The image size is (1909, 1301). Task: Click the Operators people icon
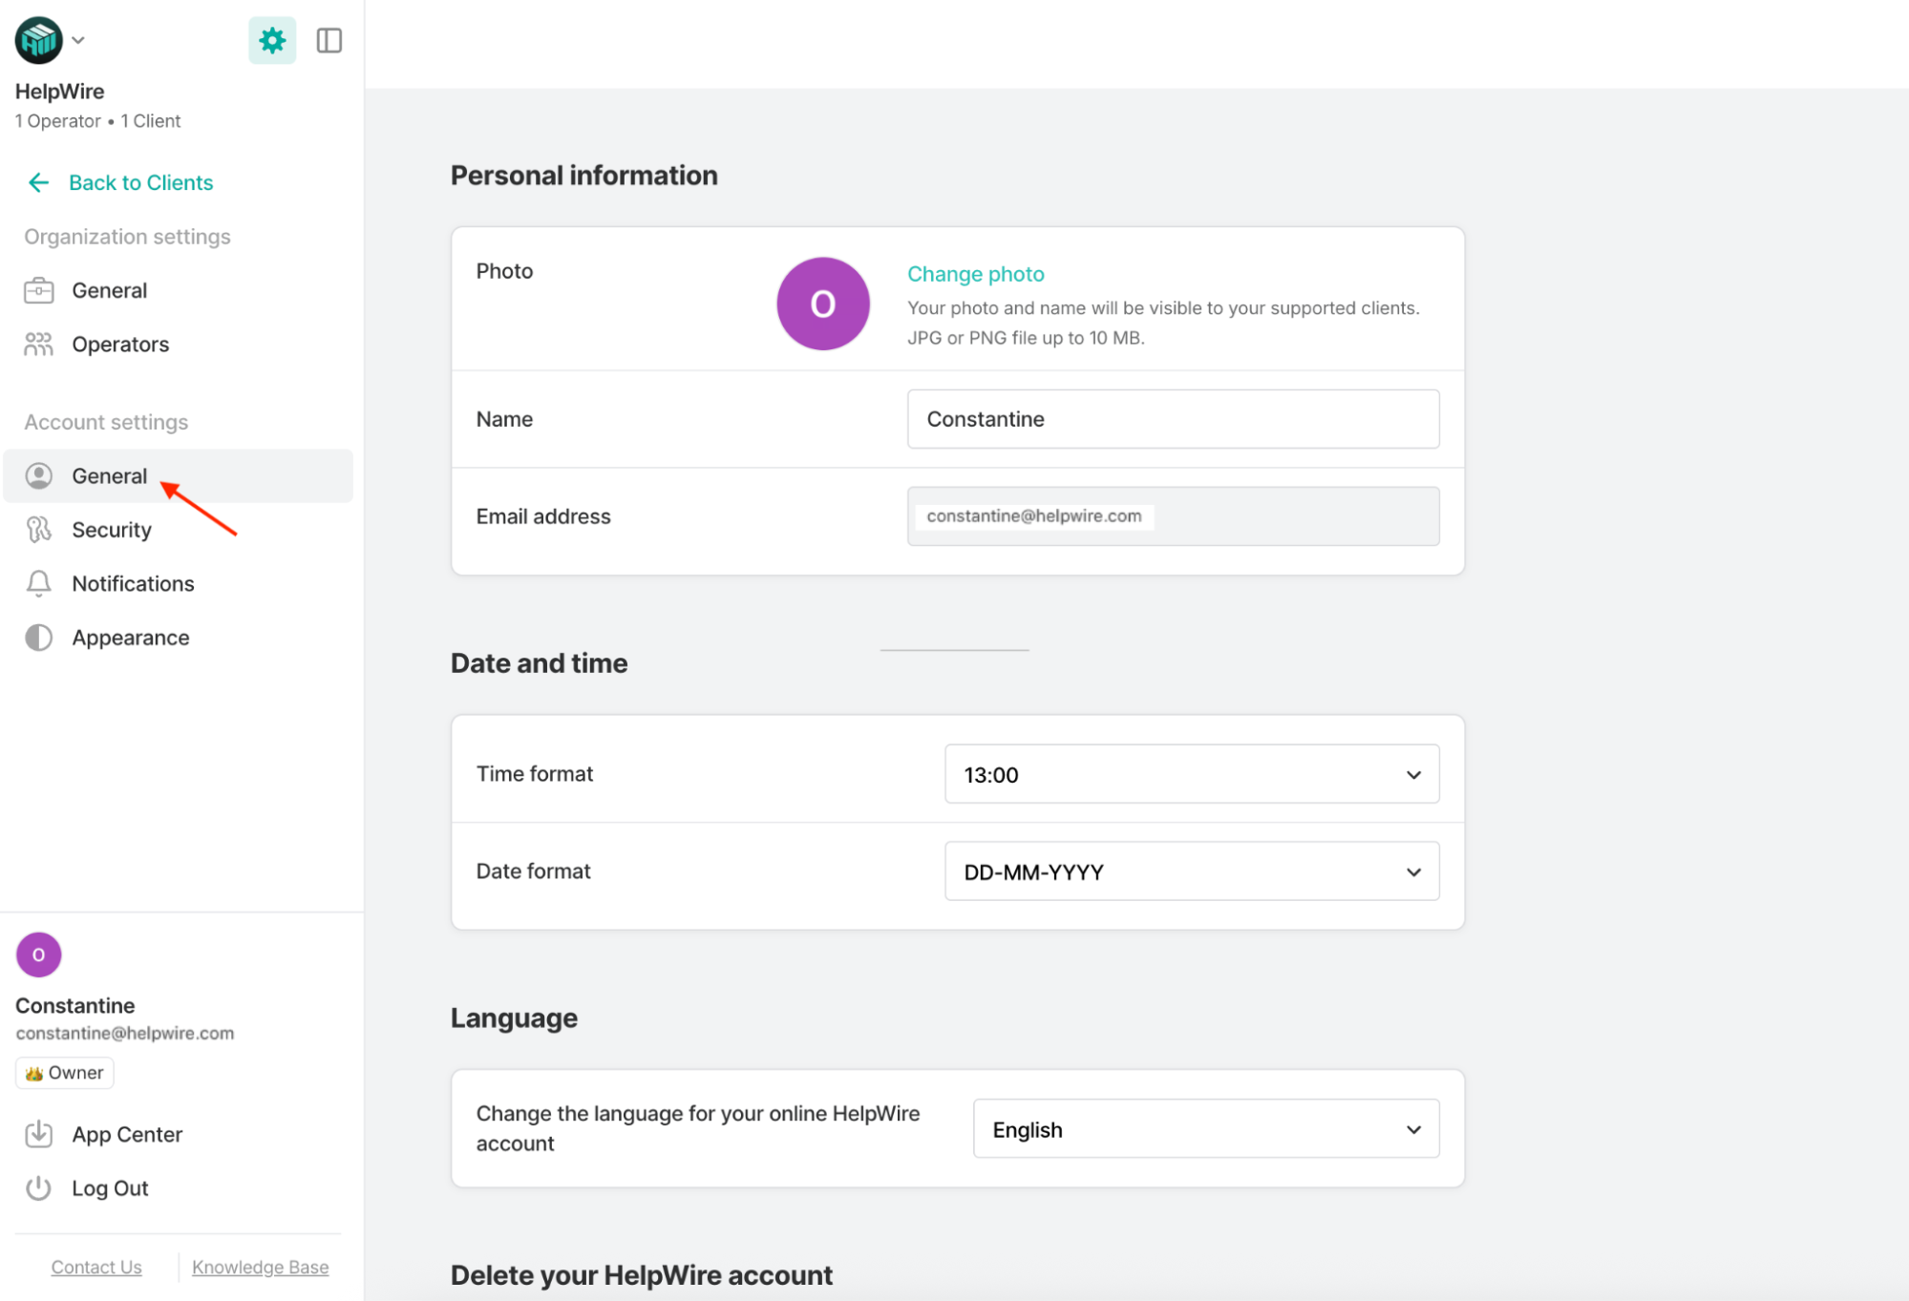tap(38, 345)
